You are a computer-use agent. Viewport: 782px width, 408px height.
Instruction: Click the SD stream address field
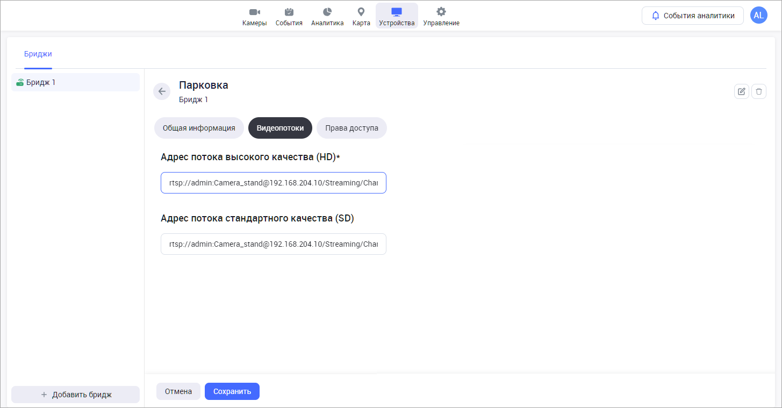273,244
